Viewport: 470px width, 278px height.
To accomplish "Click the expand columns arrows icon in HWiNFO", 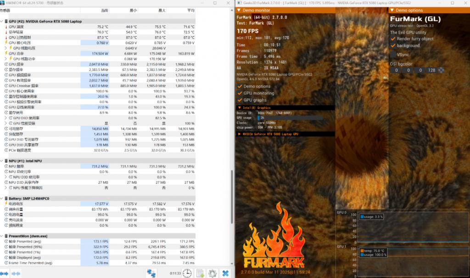I will point(4,273).
